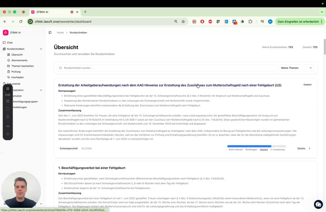Open the media control playlist icon
326x212 pixels.
click(x=262, y=21)
